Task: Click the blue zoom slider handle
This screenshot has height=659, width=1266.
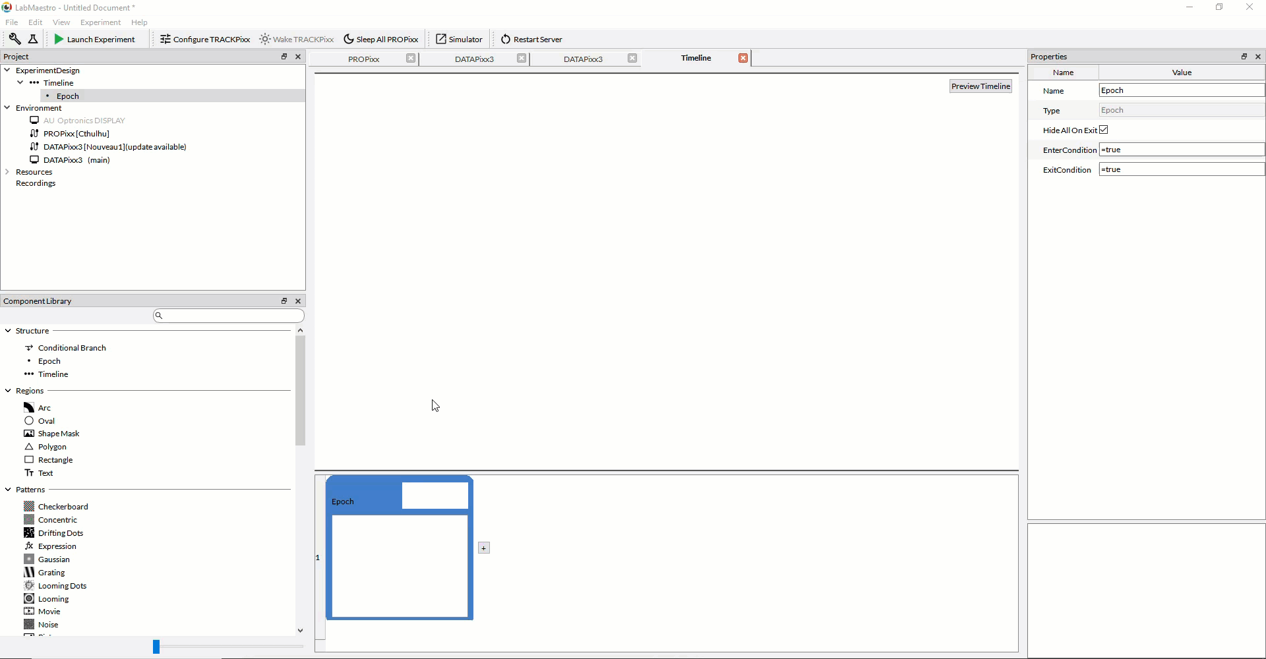Action: [156, 647]
